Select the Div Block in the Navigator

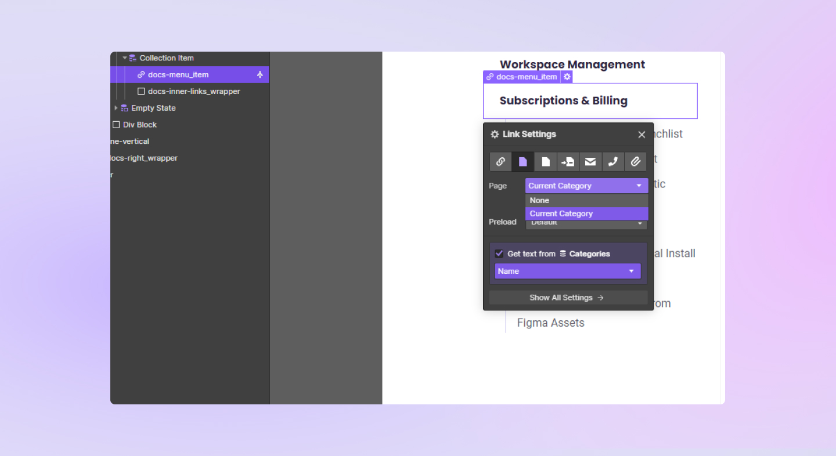click(x=139, y=124)
